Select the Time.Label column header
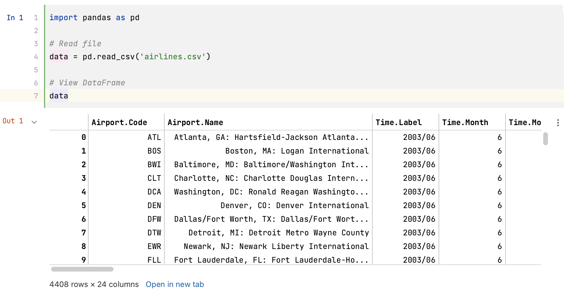Screen dimensions: 564x300 coord(398,122)
